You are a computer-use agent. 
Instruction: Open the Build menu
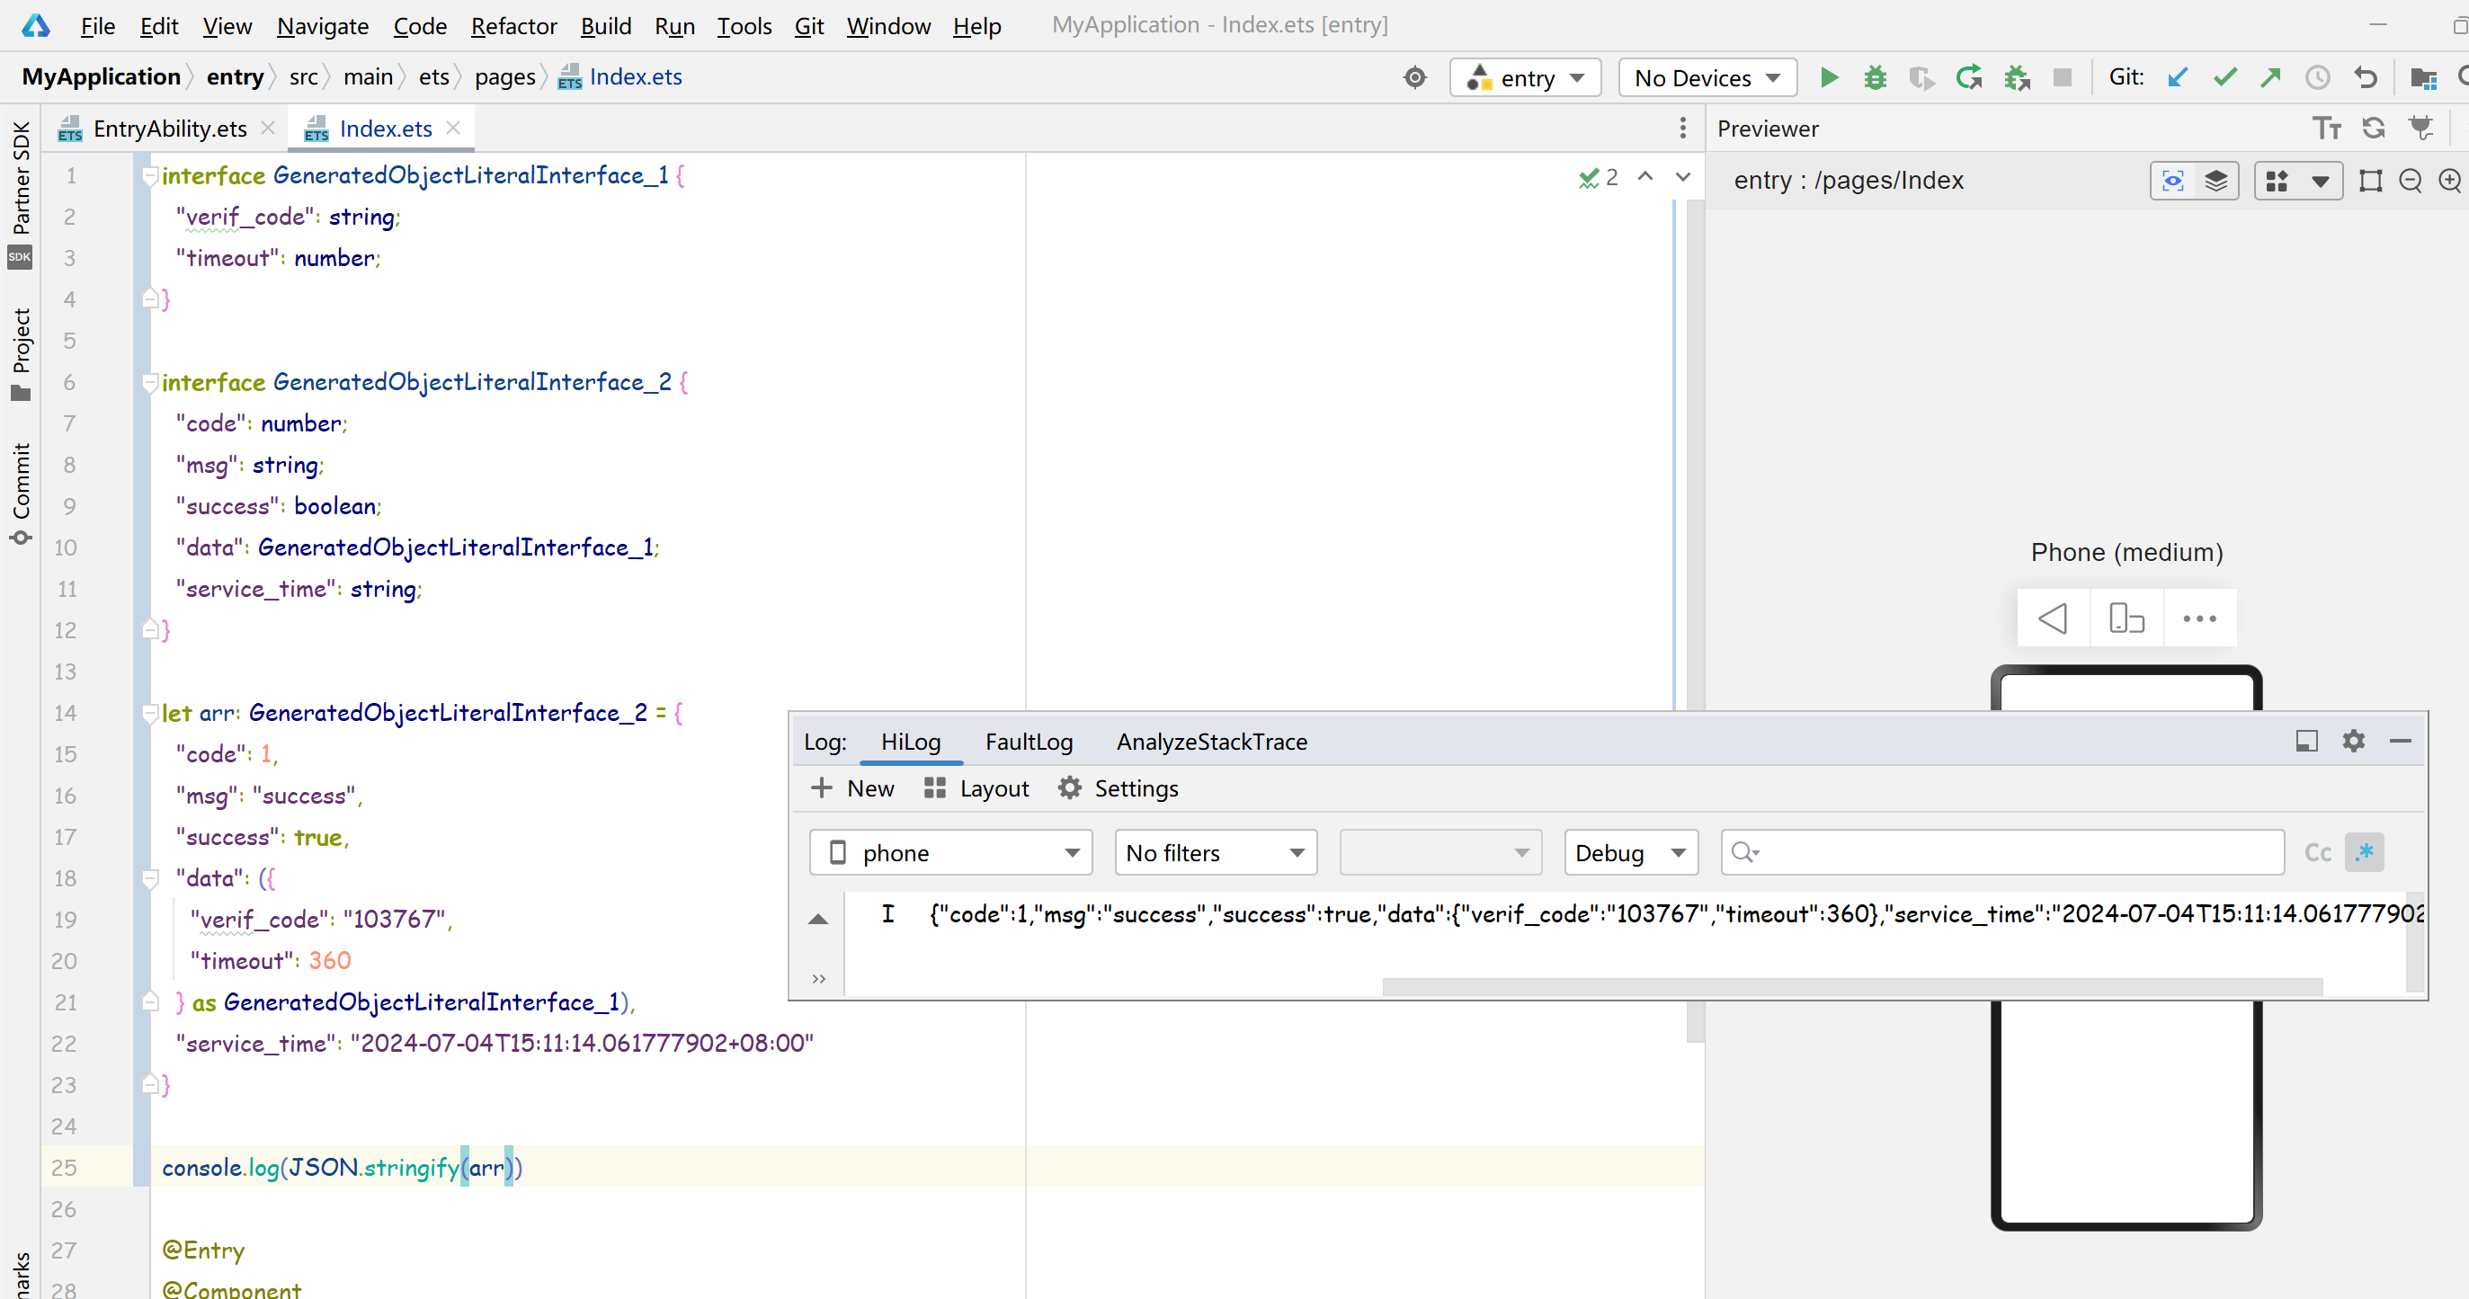(606, 26)
